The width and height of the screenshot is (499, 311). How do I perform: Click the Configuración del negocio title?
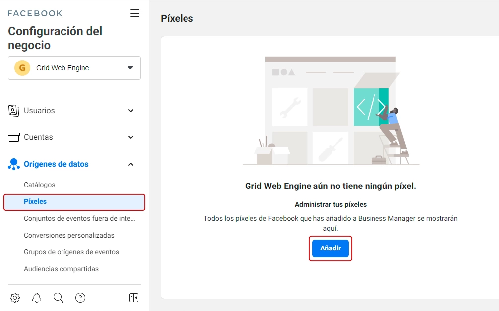[x=55, y=38]
